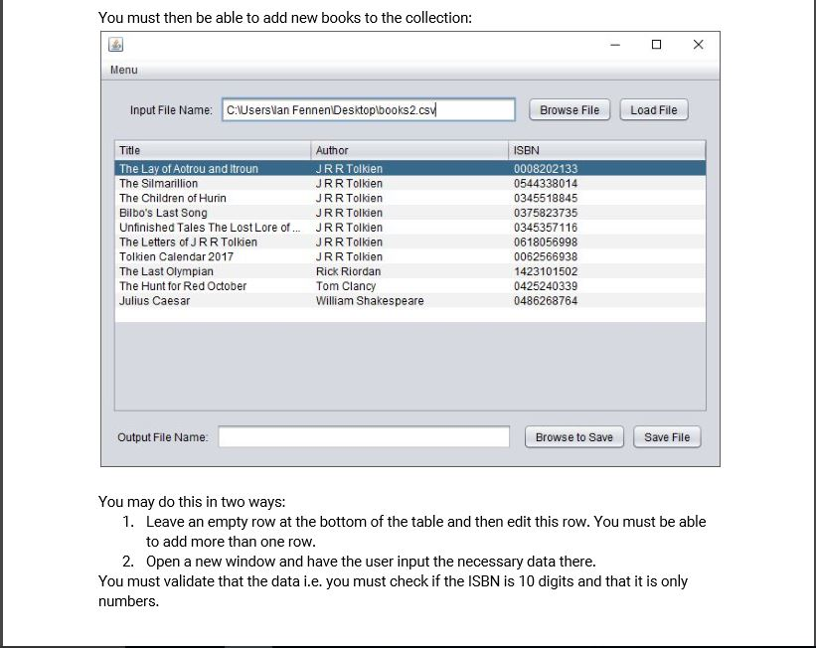
Task: Select "Bilbo's Last Song" title cell
Action: tap(213, 213)
